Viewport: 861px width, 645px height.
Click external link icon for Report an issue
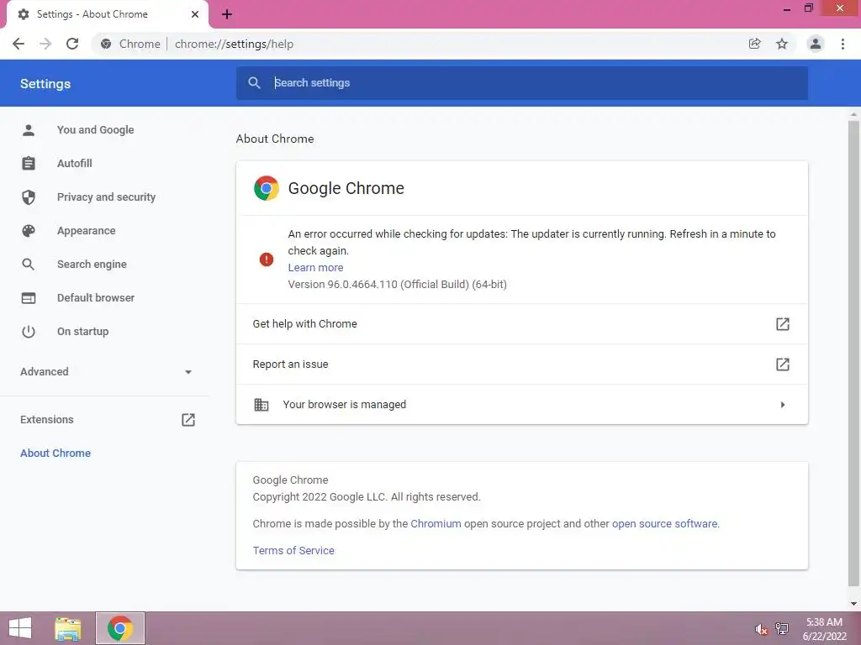pyautogui.click(x=783, y=364)
